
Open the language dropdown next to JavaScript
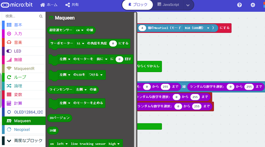(x=188, y=5)
